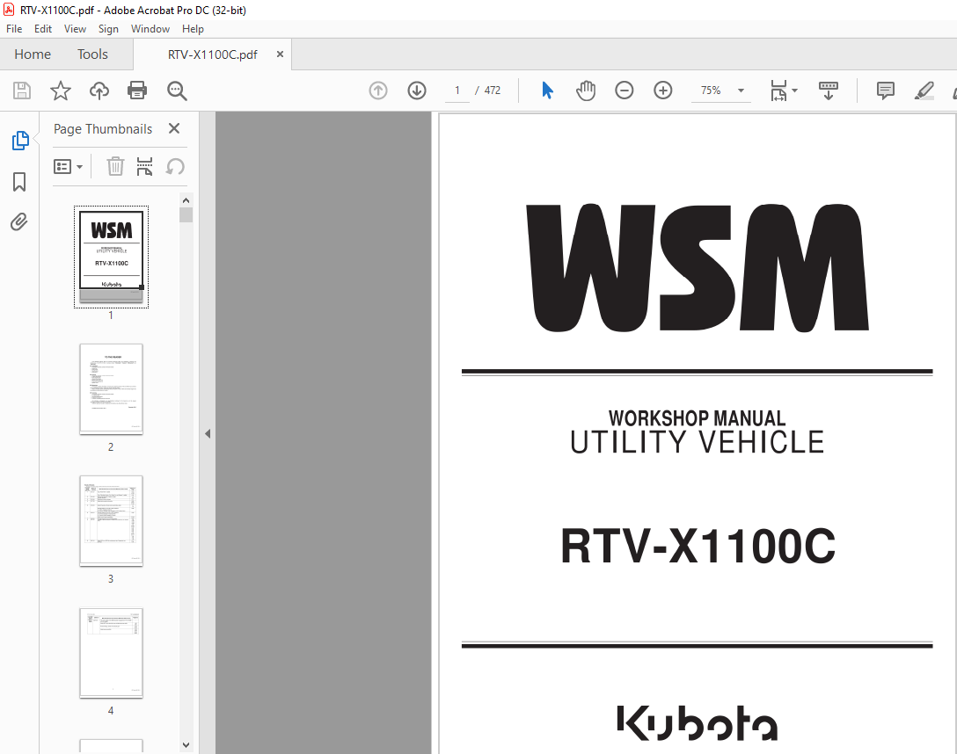
Task: Open the Edit menu
Action: [43, 29]
